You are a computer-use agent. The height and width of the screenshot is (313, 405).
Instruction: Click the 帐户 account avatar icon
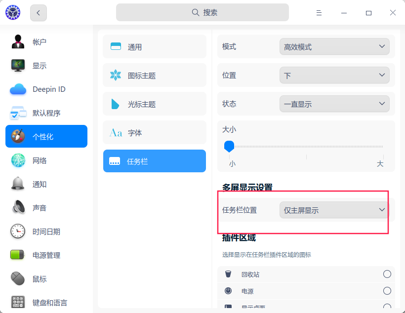pos(18,41)
